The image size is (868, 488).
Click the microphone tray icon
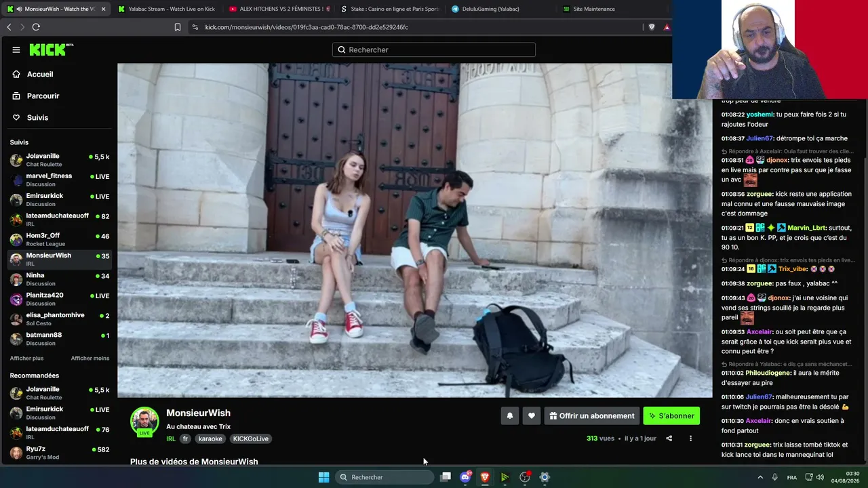point(774,477)
